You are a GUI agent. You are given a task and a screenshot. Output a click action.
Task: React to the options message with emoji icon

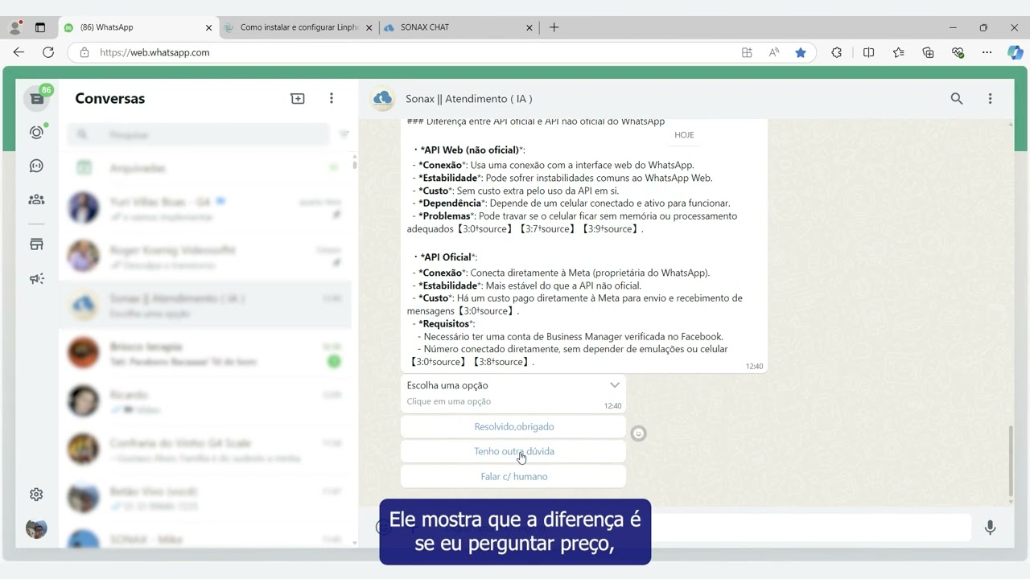coord(639,433)
